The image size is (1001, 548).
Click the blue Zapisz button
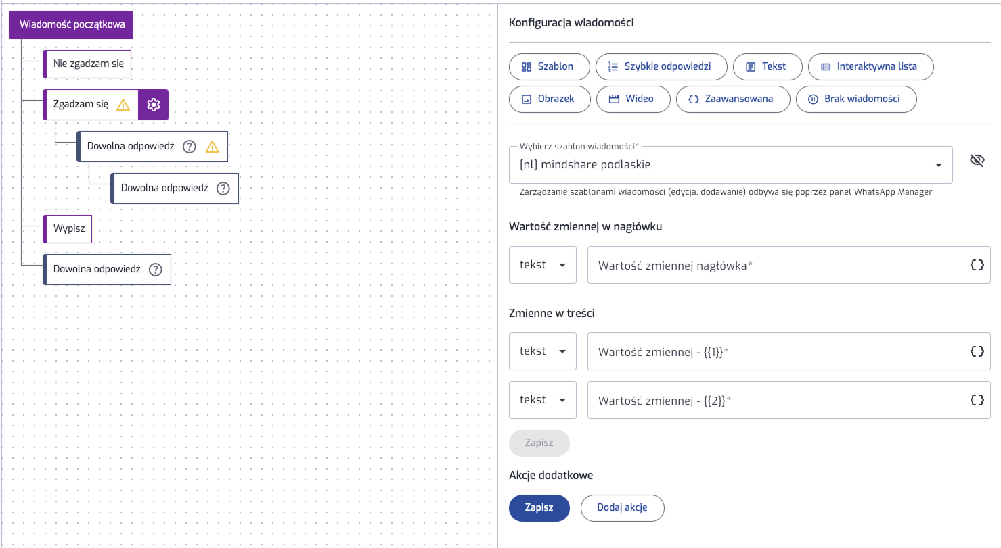[x=539, y=508]
